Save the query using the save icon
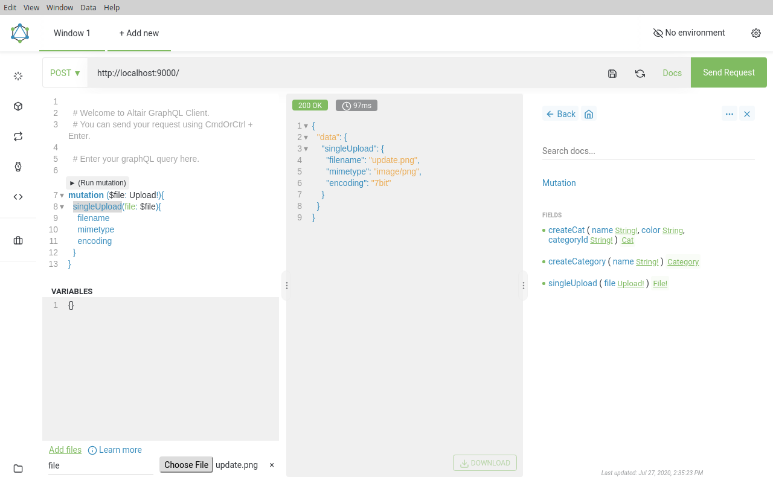 coord(612,73)
